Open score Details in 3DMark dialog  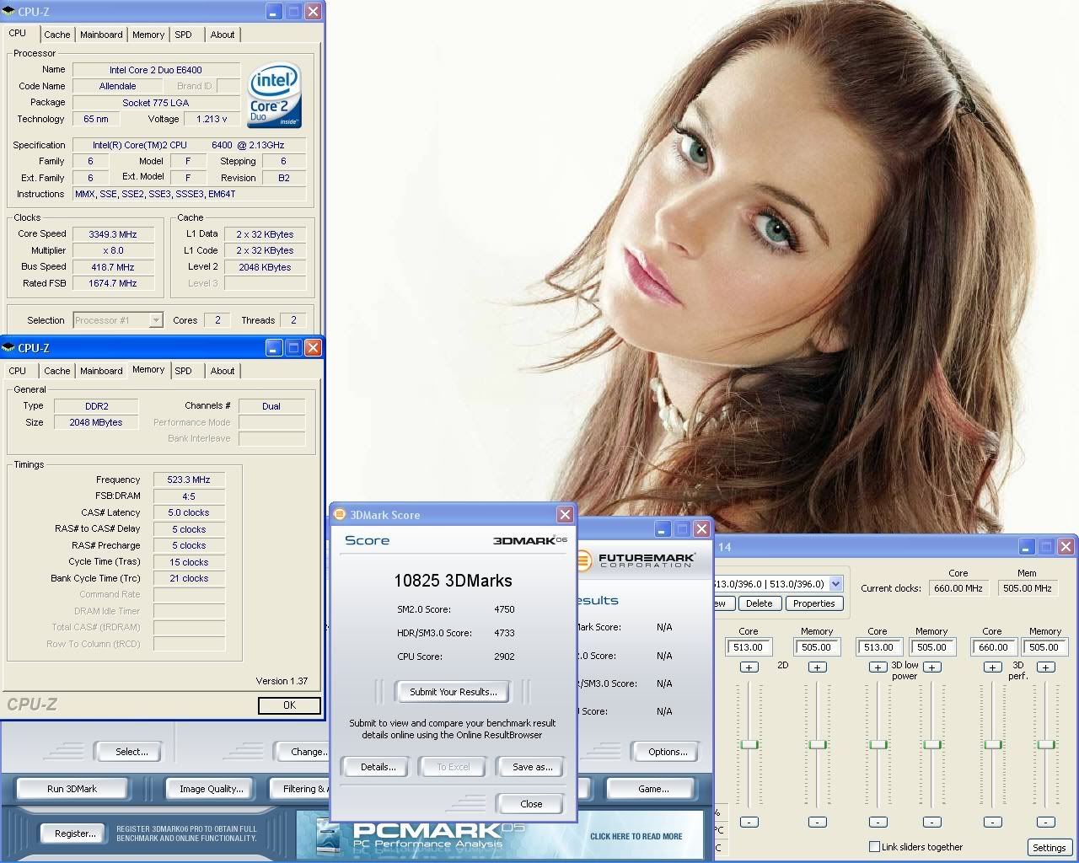click(378, 767)
